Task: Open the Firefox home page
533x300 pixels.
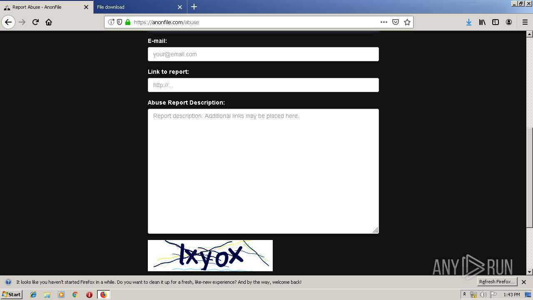Action: [49, 22]
